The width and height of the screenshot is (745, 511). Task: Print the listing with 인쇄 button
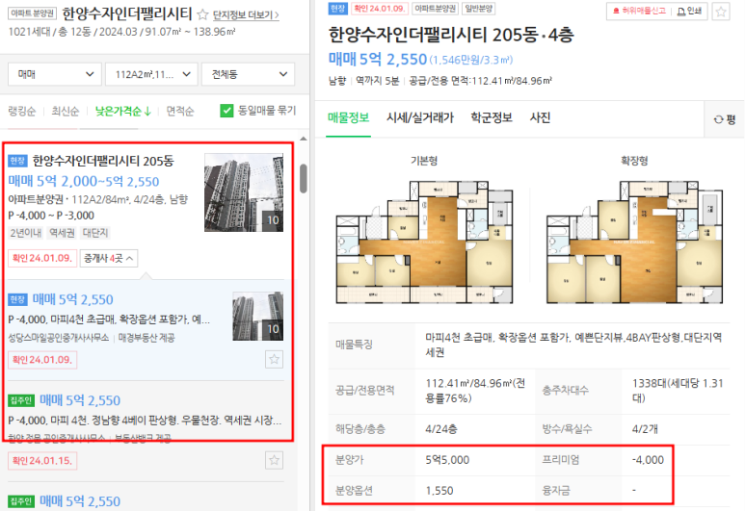[689, 11]
